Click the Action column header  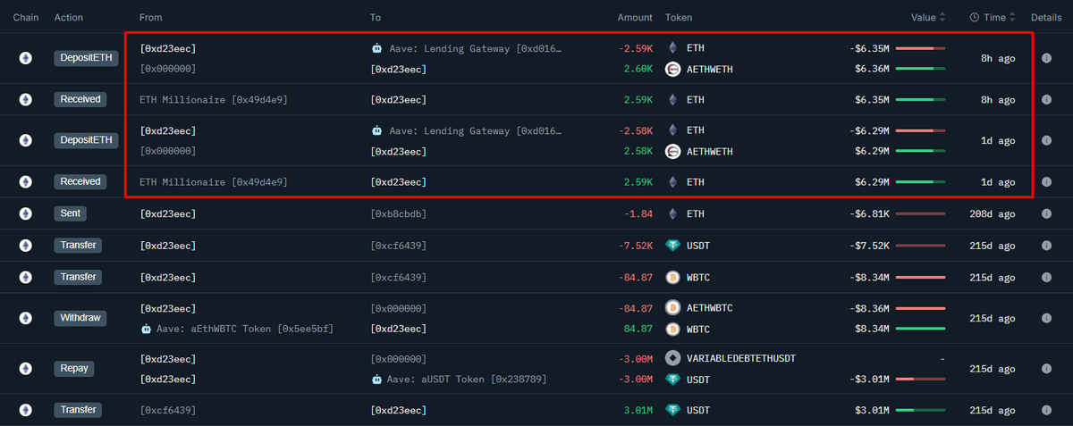click(69, 17)
